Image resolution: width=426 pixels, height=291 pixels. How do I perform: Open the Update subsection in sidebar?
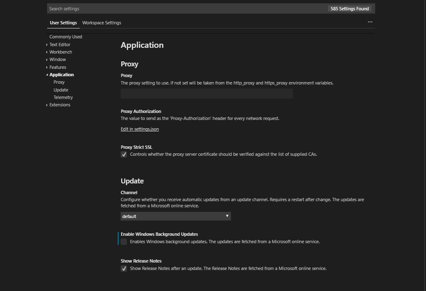(61, 89)
